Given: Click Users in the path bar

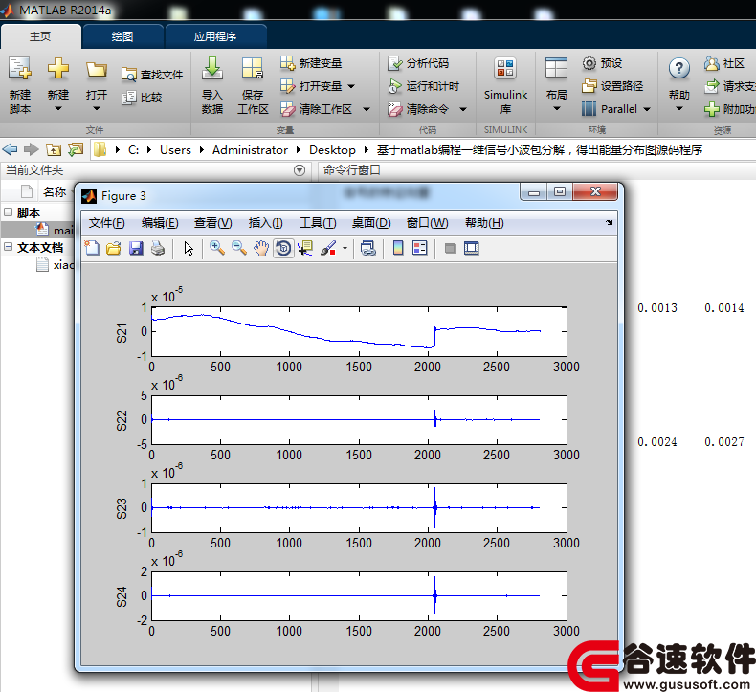Looking at the screenshot, I should point(175,150).
